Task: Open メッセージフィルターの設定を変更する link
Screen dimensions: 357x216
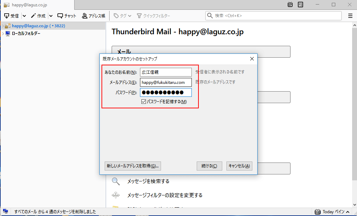Action: tap(164, 195)
